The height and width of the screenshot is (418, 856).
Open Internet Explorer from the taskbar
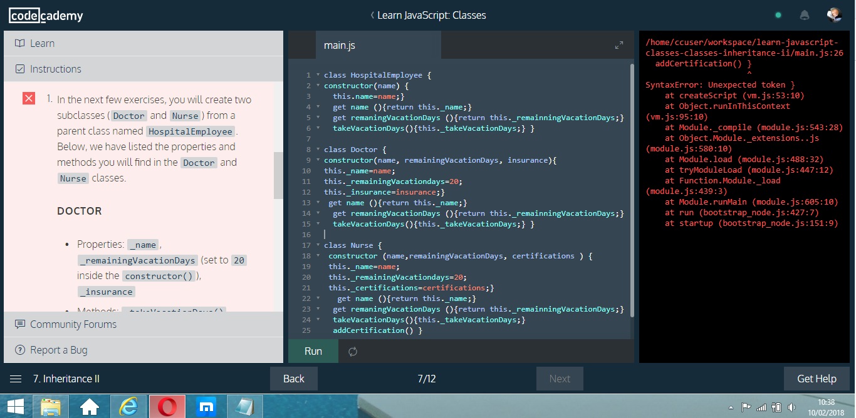pos(128,407)
